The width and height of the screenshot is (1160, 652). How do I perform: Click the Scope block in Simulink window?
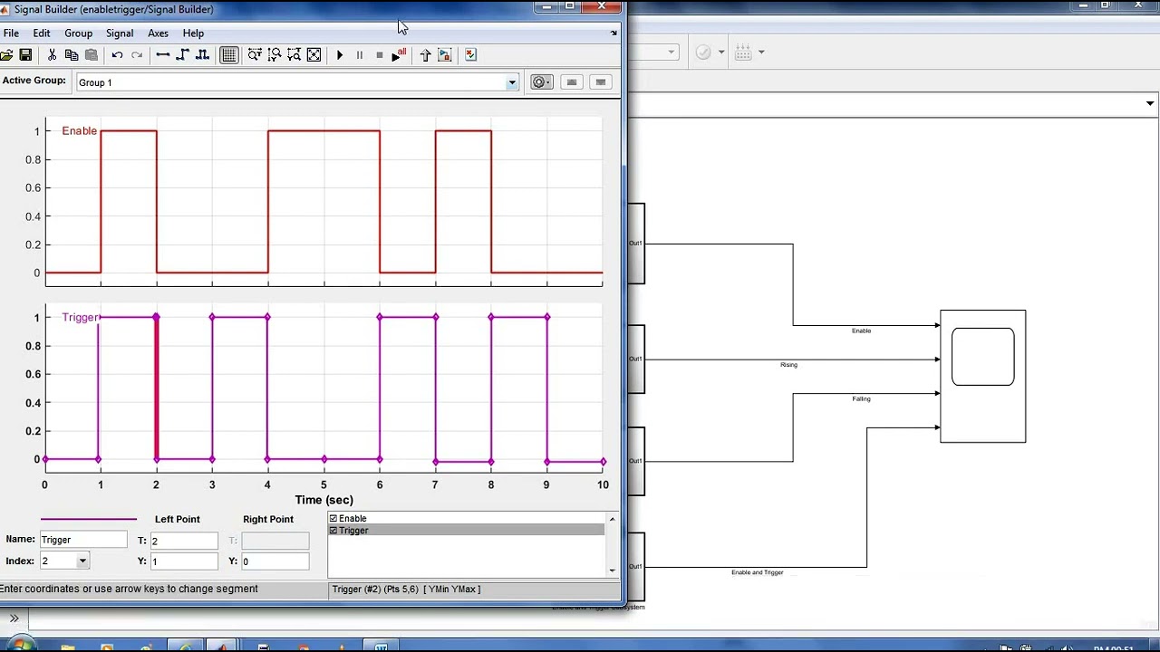pyautogui.click(x=983, y=376)
